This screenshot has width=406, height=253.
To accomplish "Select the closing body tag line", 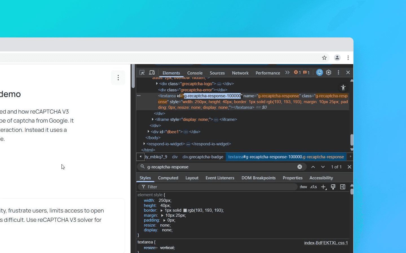I will [153, 138].
